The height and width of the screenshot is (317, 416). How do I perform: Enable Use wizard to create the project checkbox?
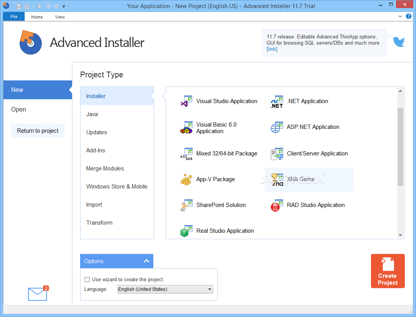coord(87,279)
